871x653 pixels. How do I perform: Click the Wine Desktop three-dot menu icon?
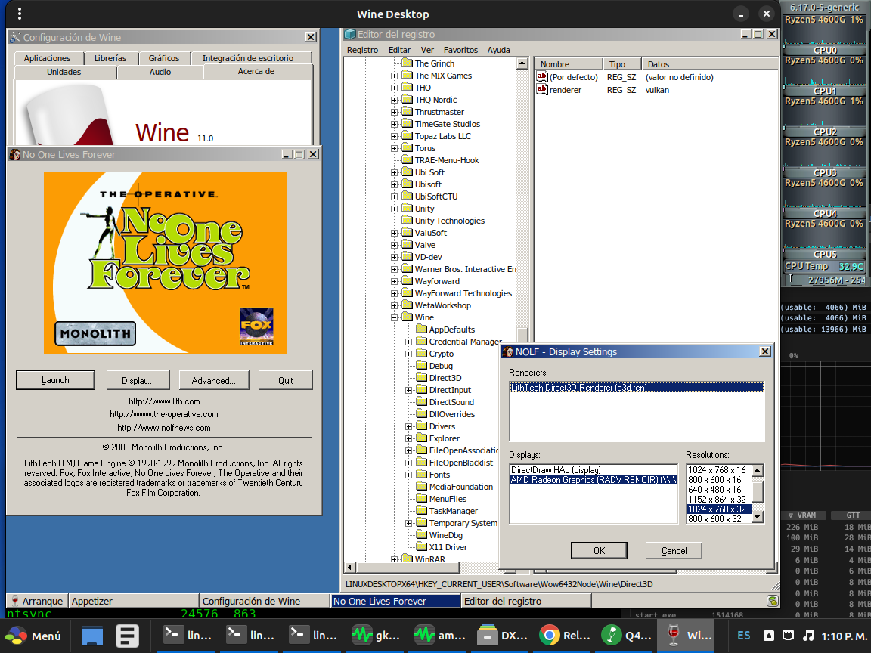point(20,14)
